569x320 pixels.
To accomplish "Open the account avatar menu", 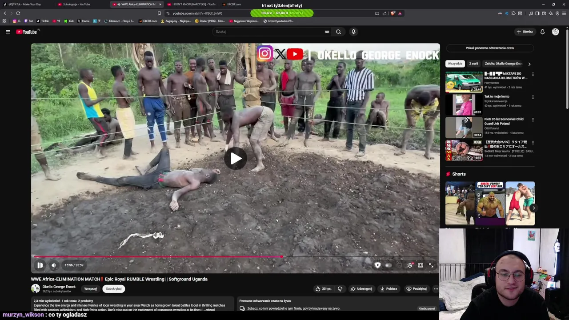I will click(555, 32).
